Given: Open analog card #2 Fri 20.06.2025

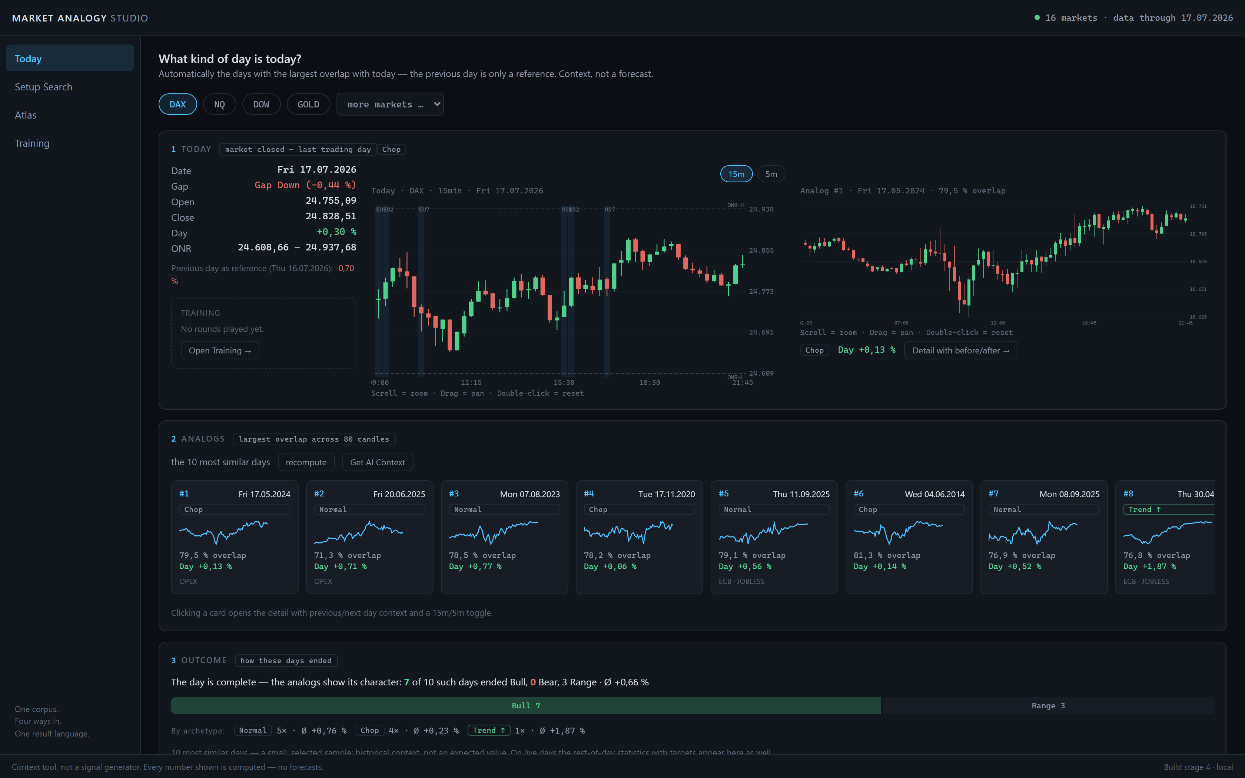Looking at the screenshot, I should tap(369, 537).
